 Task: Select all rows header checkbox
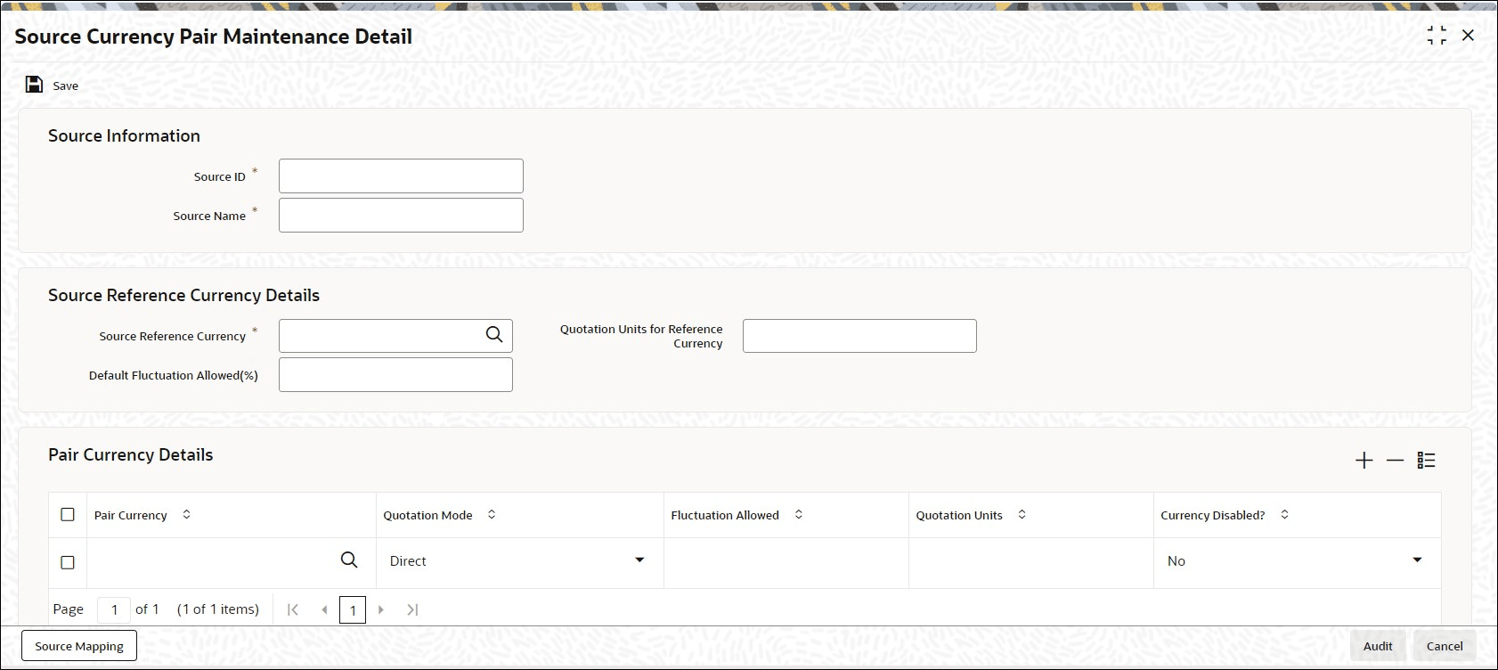[68, 515]
